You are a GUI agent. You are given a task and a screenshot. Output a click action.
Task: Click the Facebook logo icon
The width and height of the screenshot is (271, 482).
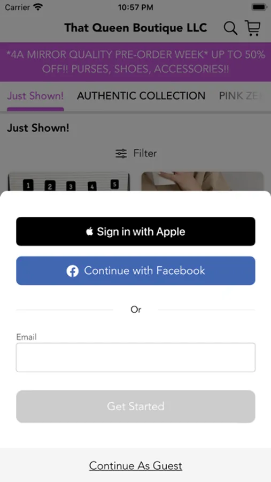click(x=73, y=271)
